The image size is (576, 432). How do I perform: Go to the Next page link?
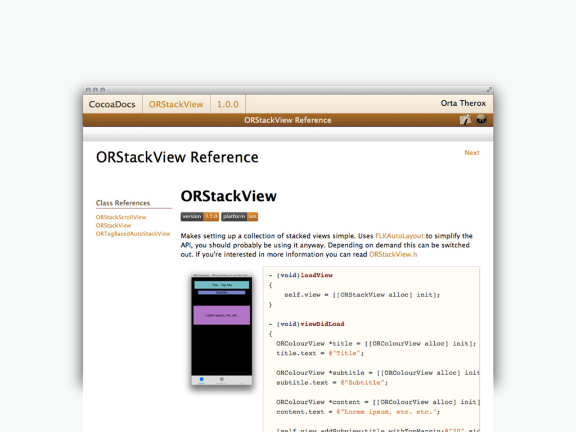point(472,153)
